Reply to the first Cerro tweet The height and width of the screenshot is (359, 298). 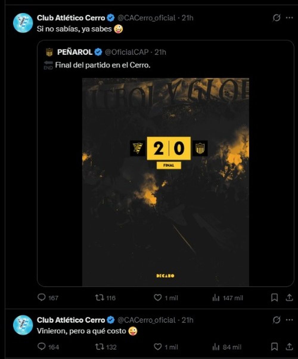[x=42, y=297]
